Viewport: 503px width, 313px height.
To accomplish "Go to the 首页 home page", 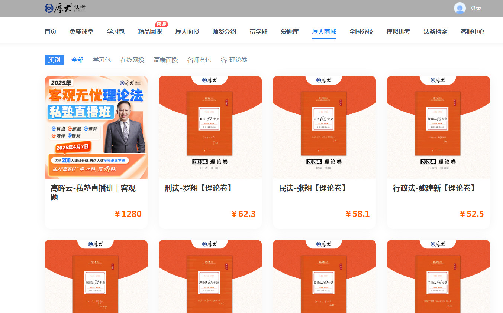I will pos(51,32).
